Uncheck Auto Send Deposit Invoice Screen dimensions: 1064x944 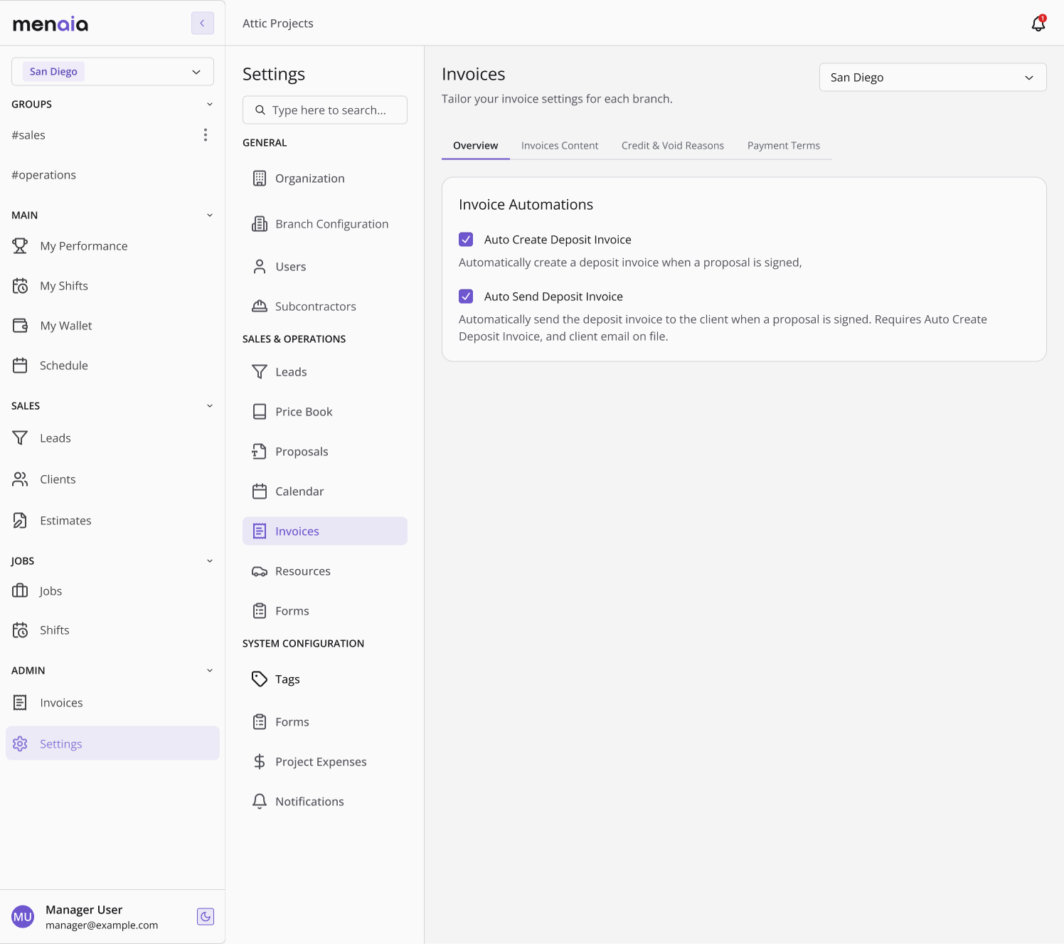(466, 297)
